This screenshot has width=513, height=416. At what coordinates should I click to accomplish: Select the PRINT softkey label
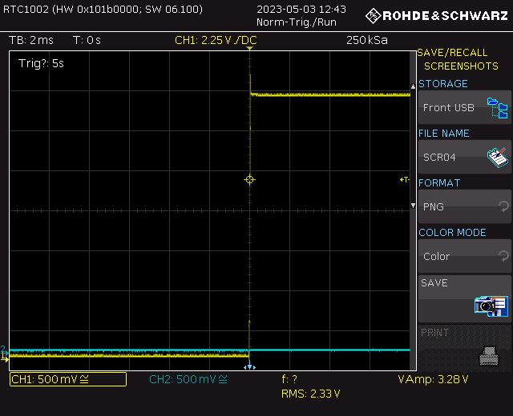pos(434,333)
